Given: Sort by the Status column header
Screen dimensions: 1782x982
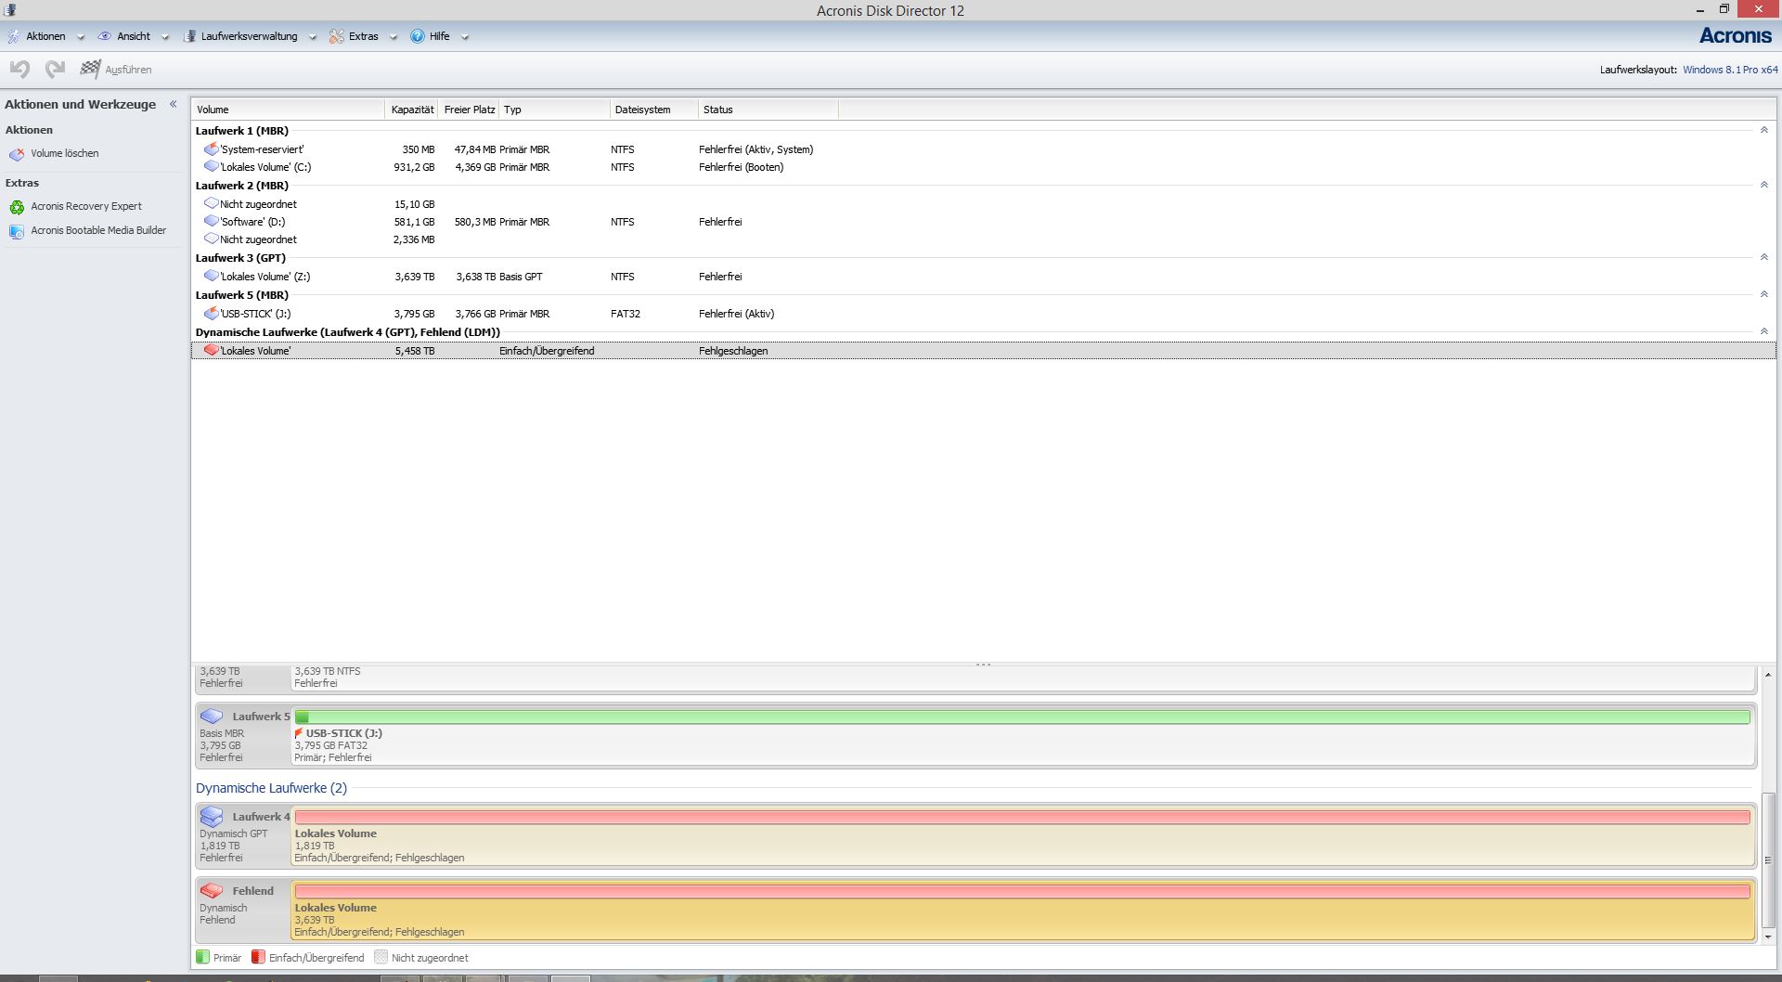Looking at the screenshot, I should click(768, 110).
